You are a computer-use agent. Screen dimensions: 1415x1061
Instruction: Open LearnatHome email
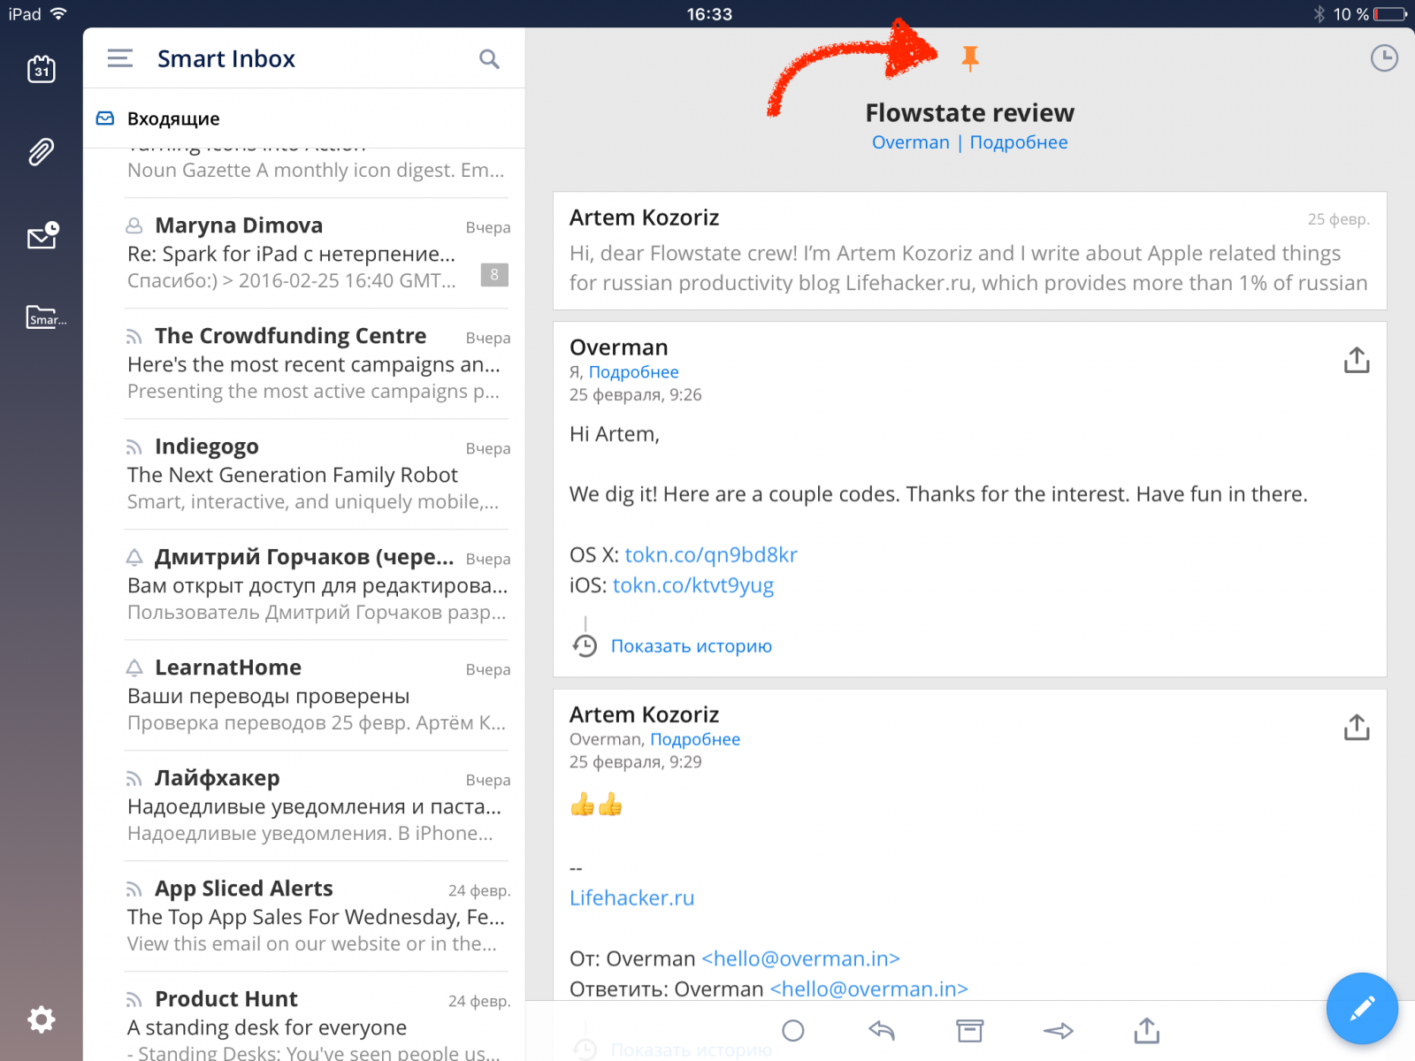[x=304, y=695]
